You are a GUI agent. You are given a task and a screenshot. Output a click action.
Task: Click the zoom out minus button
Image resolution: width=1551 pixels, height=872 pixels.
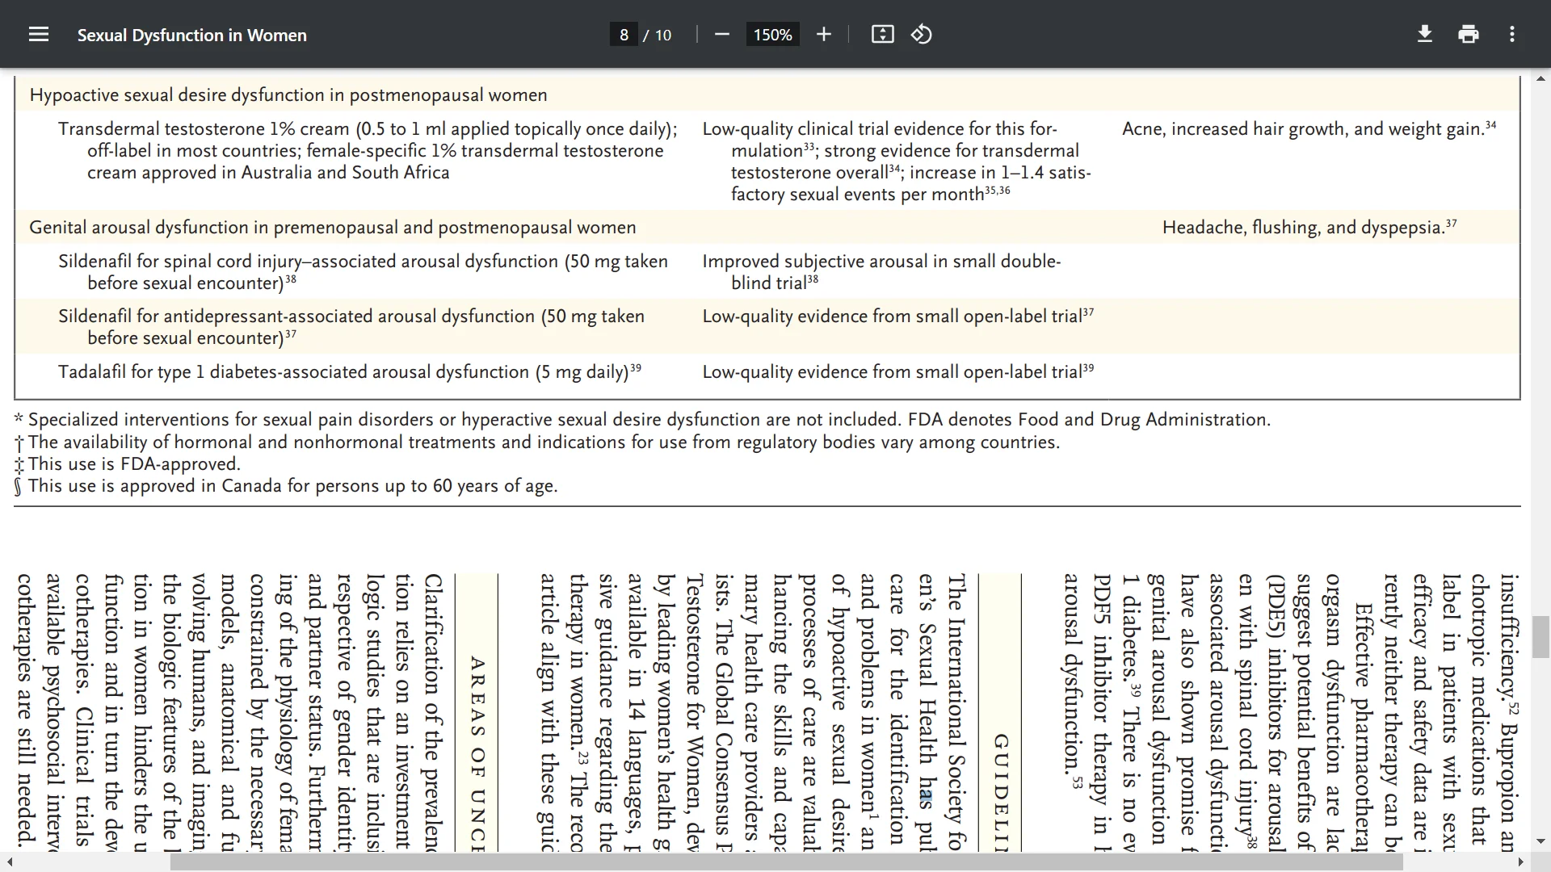tap(722, 35)
